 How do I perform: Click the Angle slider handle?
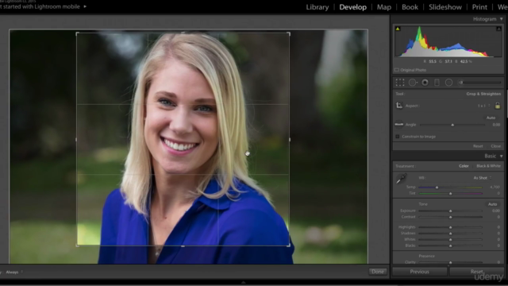(452, 125)
